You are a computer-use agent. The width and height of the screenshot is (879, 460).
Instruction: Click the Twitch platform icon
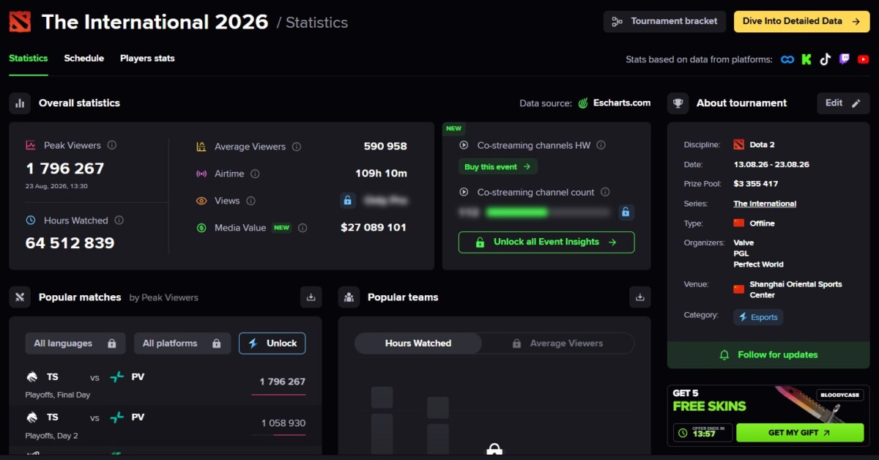[844, 59]
